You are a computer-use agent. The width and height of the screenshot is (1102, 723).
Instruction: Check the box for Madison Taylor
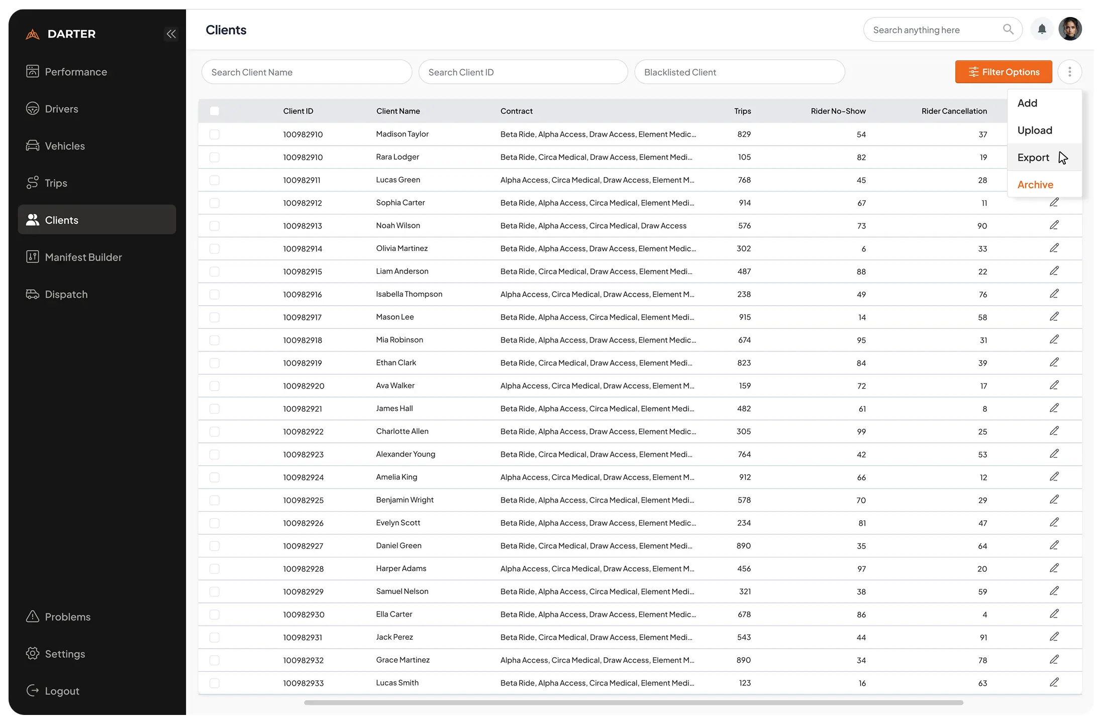(215, 134)
